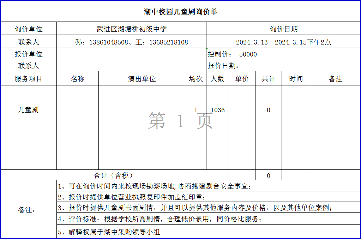Select the 报价日期： cell
The height and width of the screenshot is (239, 361).
[x=283, y=65]
